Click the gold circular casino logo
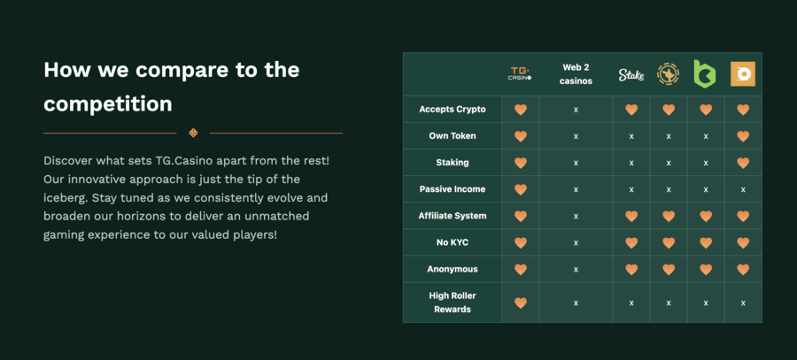797x360 pixels. click(669, 74)
